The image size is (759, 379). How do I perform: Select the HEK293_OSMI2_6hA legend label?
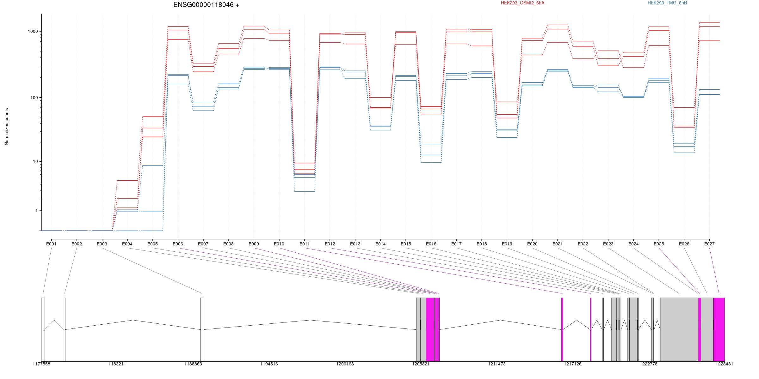(522, 3)
